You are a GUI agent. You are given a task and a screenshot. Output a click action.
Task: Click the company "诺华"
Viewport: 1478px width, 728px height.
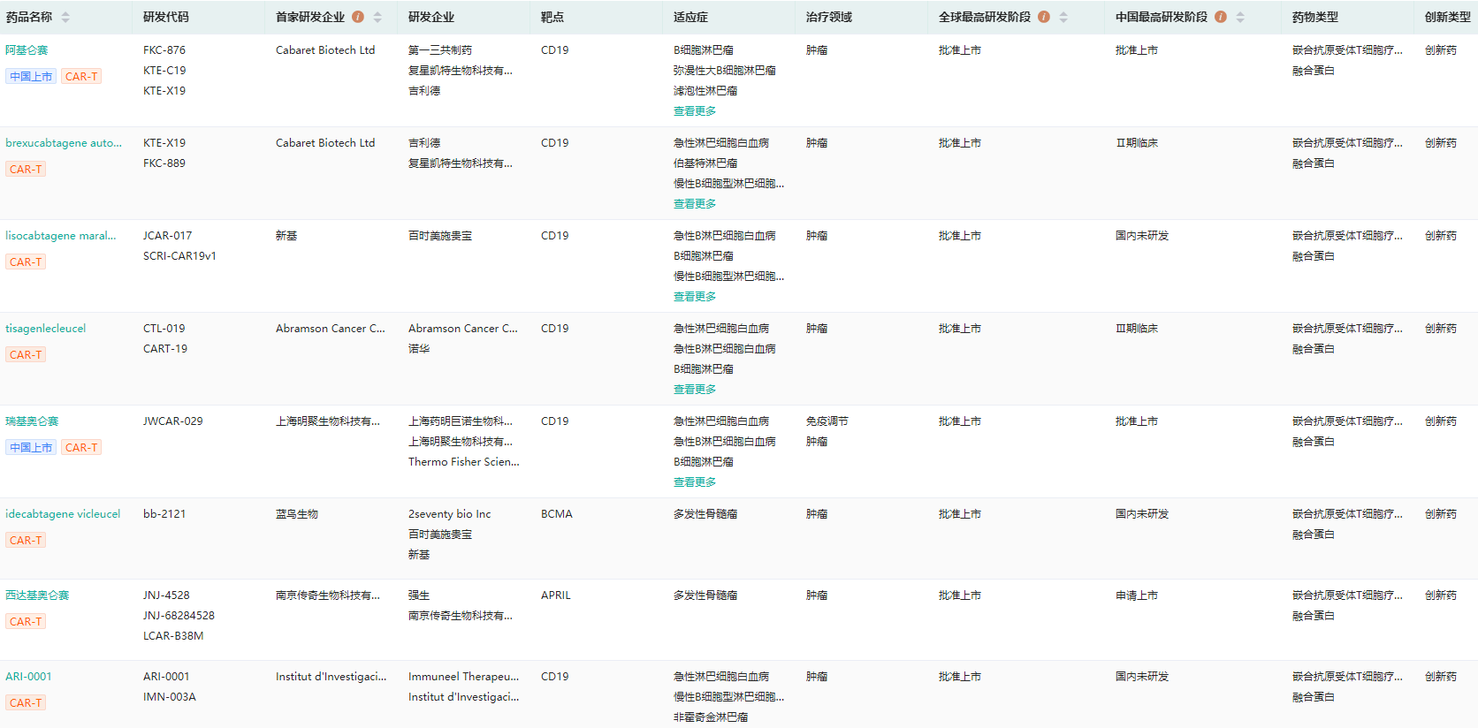tap(419, 349)
